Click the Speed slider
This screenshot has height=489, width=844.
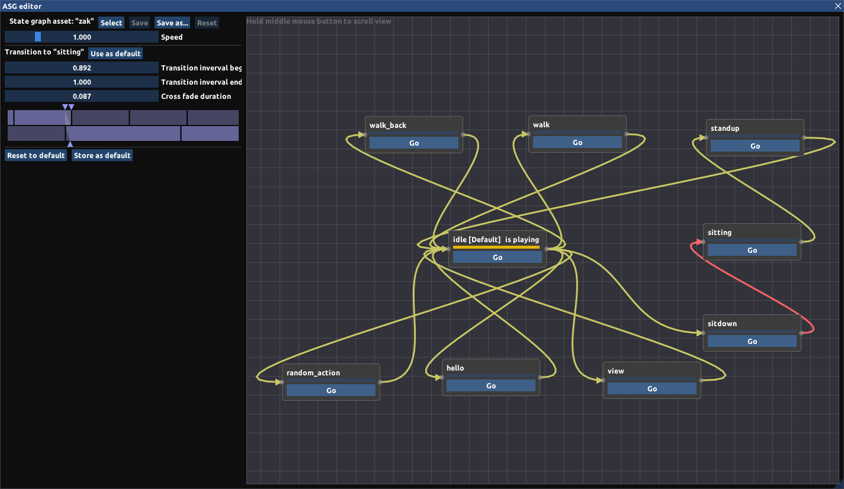pos(82,37)
